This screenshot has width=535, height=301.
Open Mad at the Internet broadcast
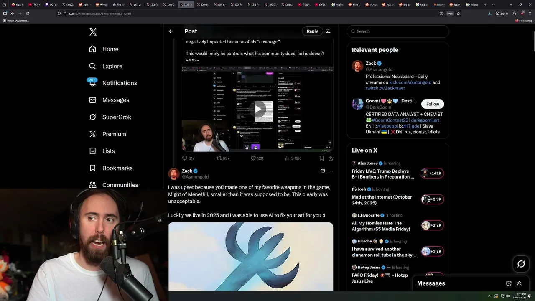(x=382, y=200)
